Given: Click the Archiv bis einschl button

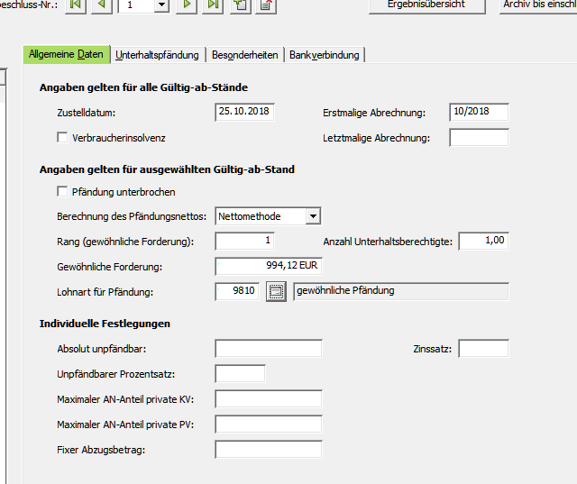Looking at the screenshot, I should 538,6.
